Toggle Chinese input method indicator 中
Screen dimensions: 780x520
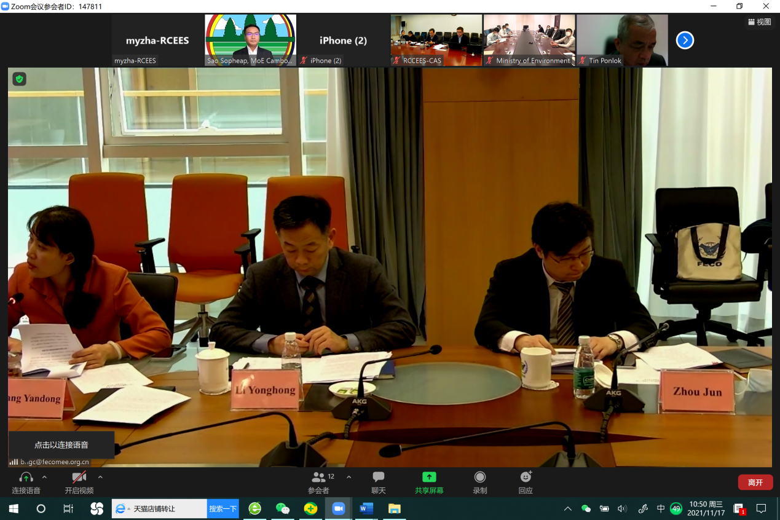(661, 508)
